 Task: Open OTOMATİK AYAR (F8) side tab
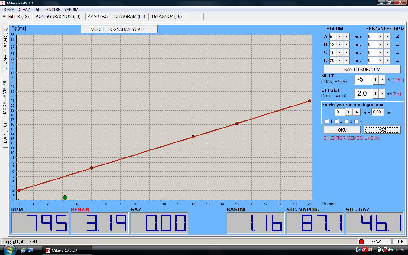[5, 49]
